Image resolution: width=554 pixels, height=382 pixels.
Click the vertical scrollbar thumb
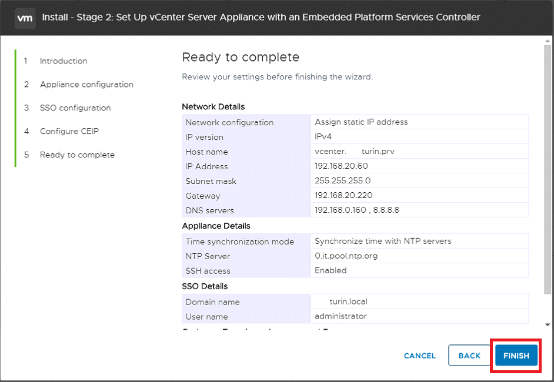point(548,169)
